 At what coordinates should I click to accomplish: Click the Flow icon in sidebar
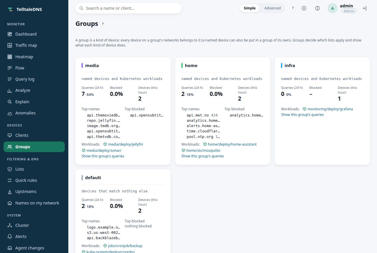click(x=10, y=68)
